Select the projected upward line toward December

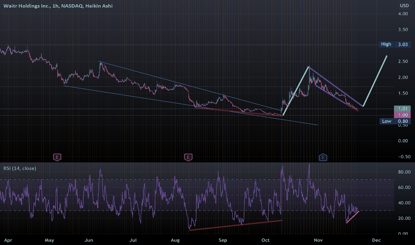coord(375,81)
